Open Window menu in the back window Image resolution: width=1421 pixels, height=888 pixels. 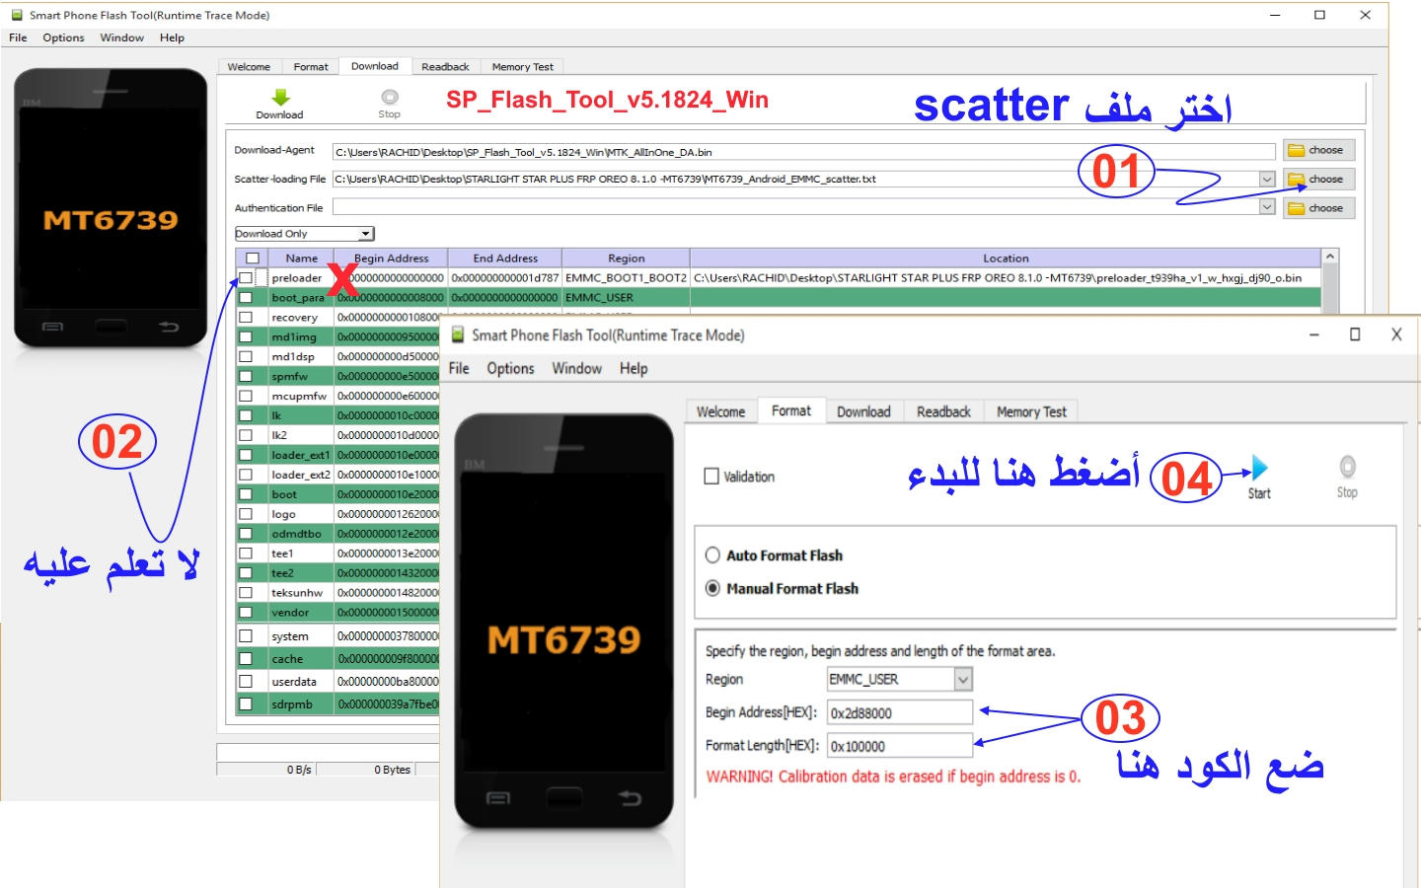122,37
